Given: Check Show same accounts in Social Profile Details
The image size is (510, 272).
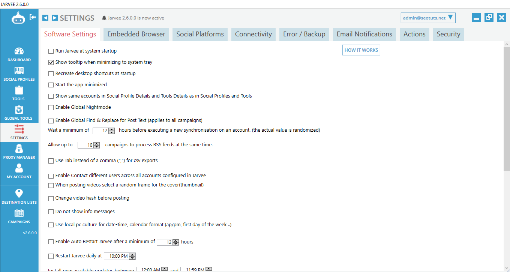Looking at the screenshot, I should click(x=51, y=96).
